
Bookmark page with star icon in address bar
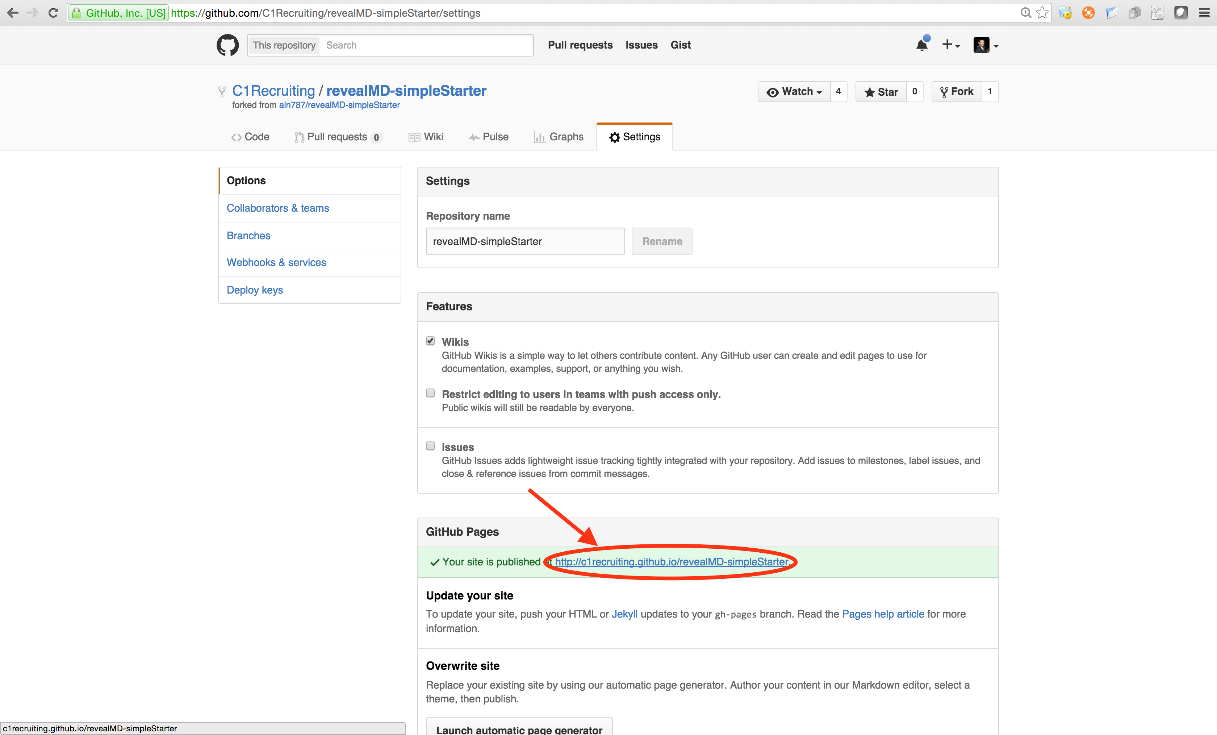tap(1042, 13)
